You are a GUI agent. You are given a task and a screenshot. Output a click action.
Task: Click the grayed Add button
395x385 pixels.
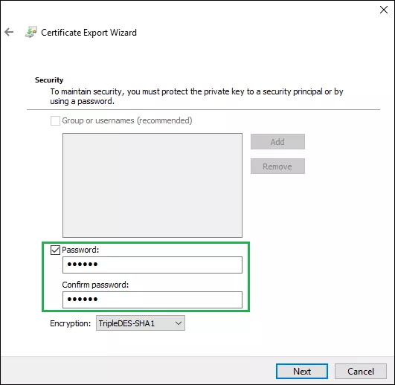[277, 142]
